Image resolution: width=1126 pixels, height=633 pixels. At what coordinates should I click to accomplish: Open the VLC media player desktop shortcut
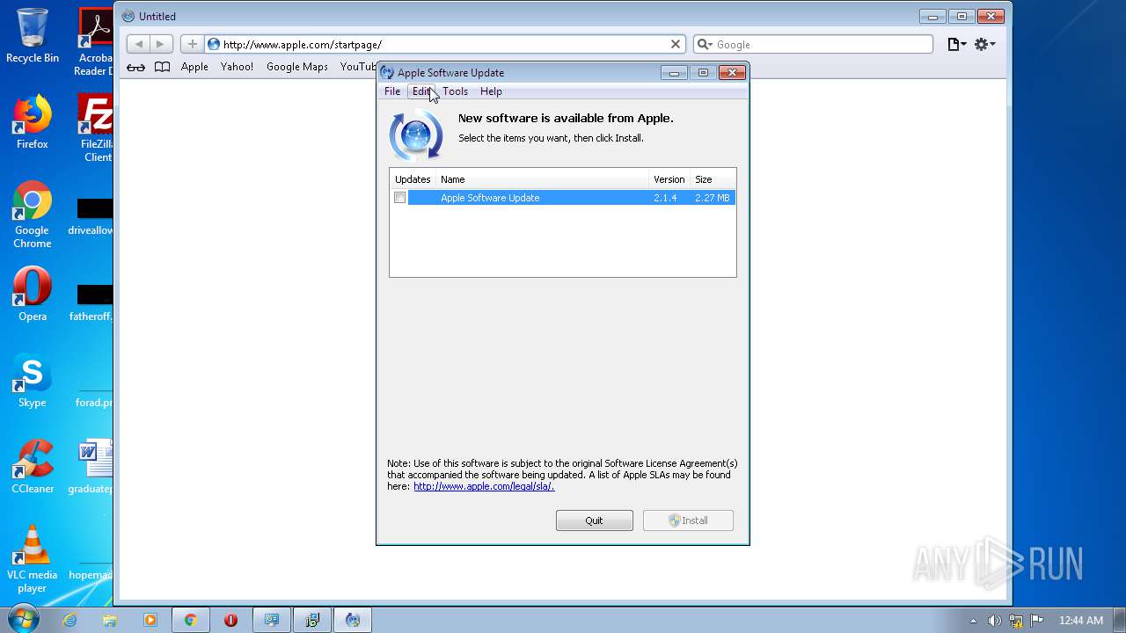tap(33, 559)
